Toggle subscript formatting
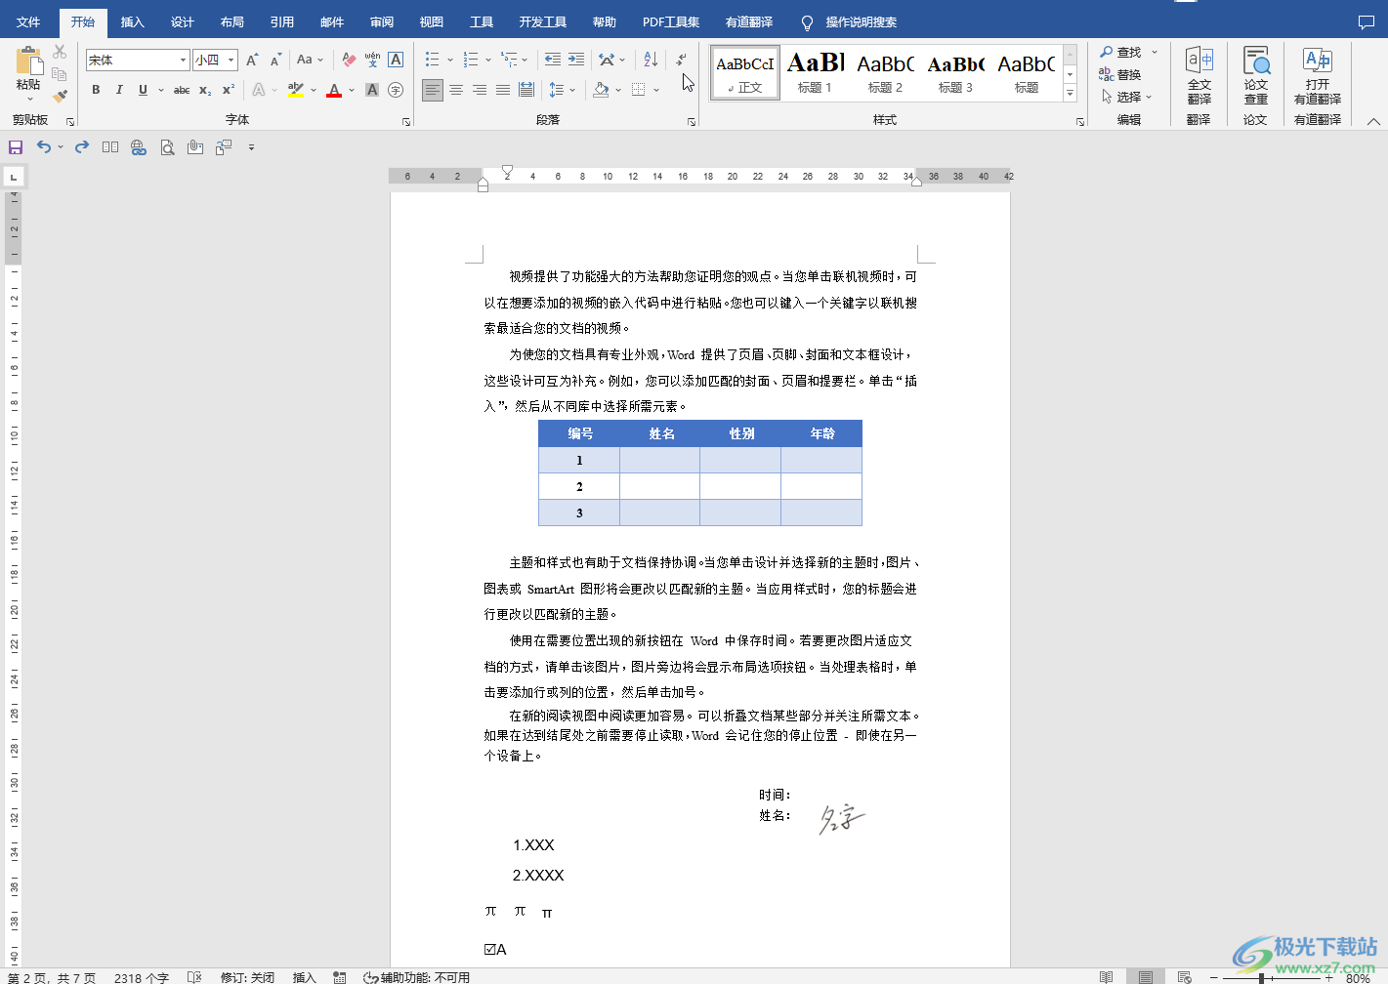This screenshot has width=1388, height=984. point(205,90)
